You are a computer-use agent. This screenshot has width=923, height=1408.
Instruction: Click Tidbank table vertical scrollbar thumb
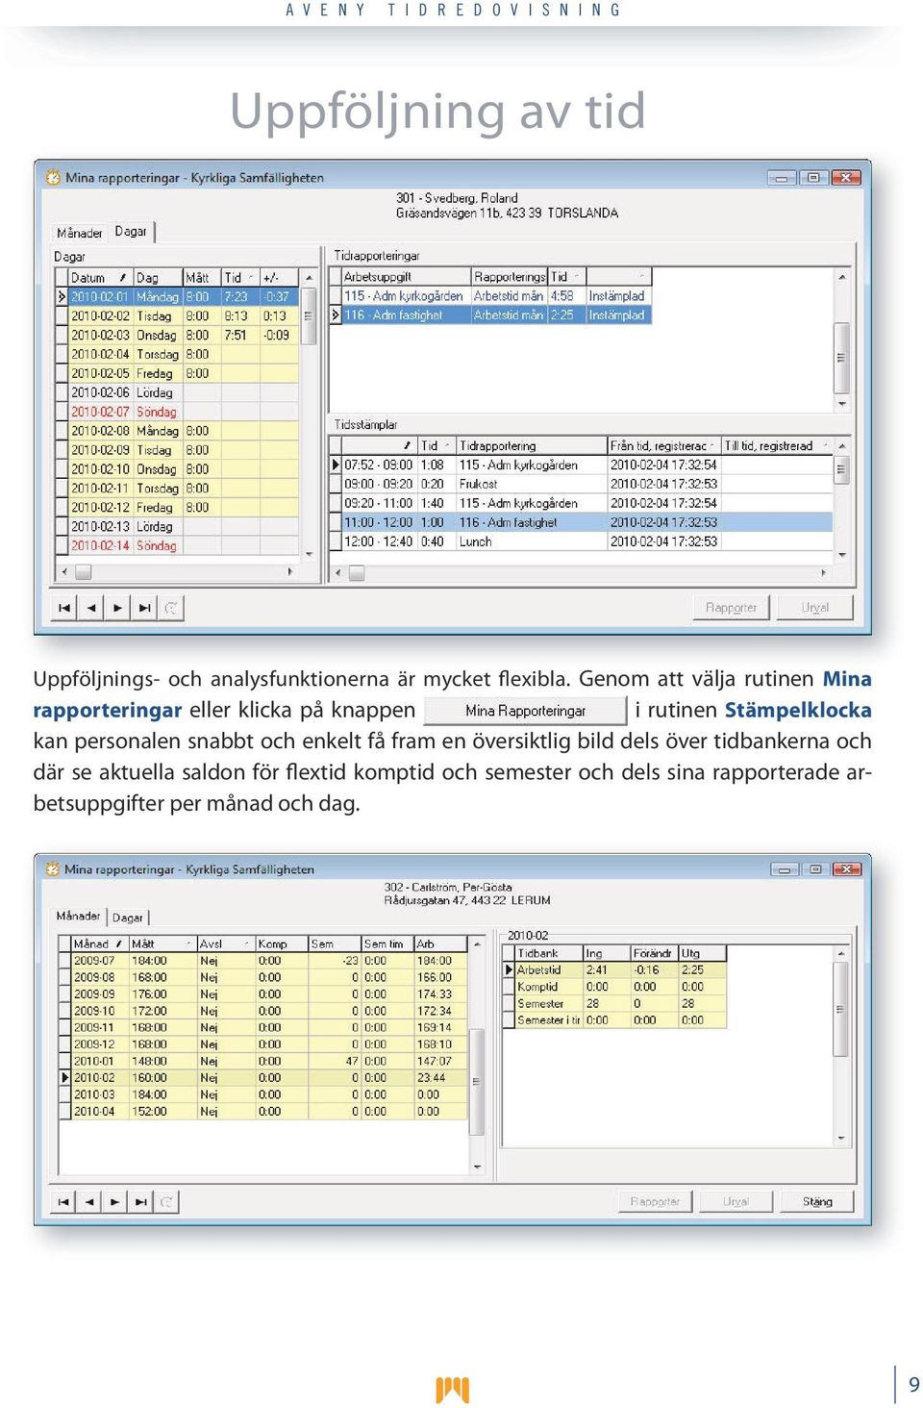click(840, 1009)
